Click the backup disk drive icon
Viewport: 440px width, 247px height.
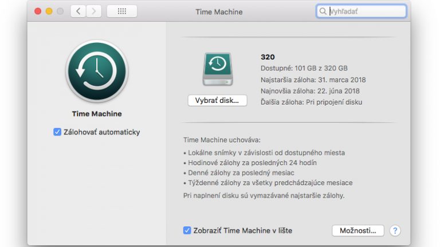click(x=218, y=69)
